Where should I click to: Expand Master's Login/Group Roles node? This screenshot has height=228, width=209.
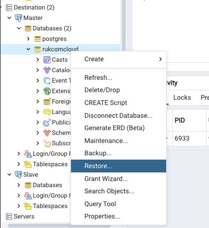[x=19, y=153]
